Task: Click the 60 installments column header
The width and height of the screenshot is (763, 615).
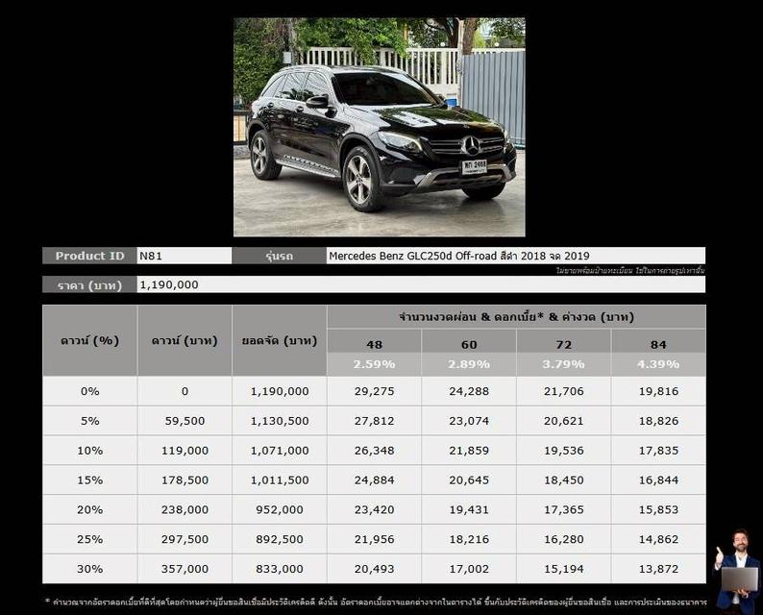Action: point(469,344)
